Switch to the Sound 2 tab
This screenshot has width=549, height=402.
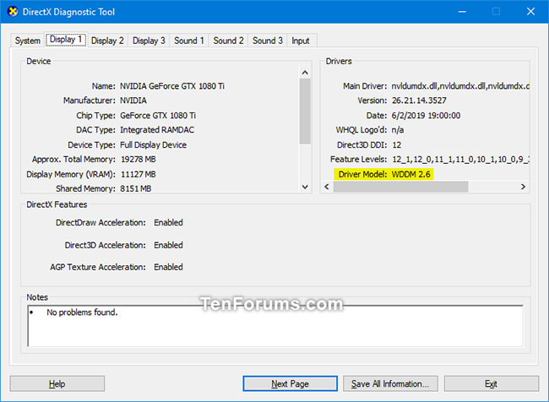228,41
